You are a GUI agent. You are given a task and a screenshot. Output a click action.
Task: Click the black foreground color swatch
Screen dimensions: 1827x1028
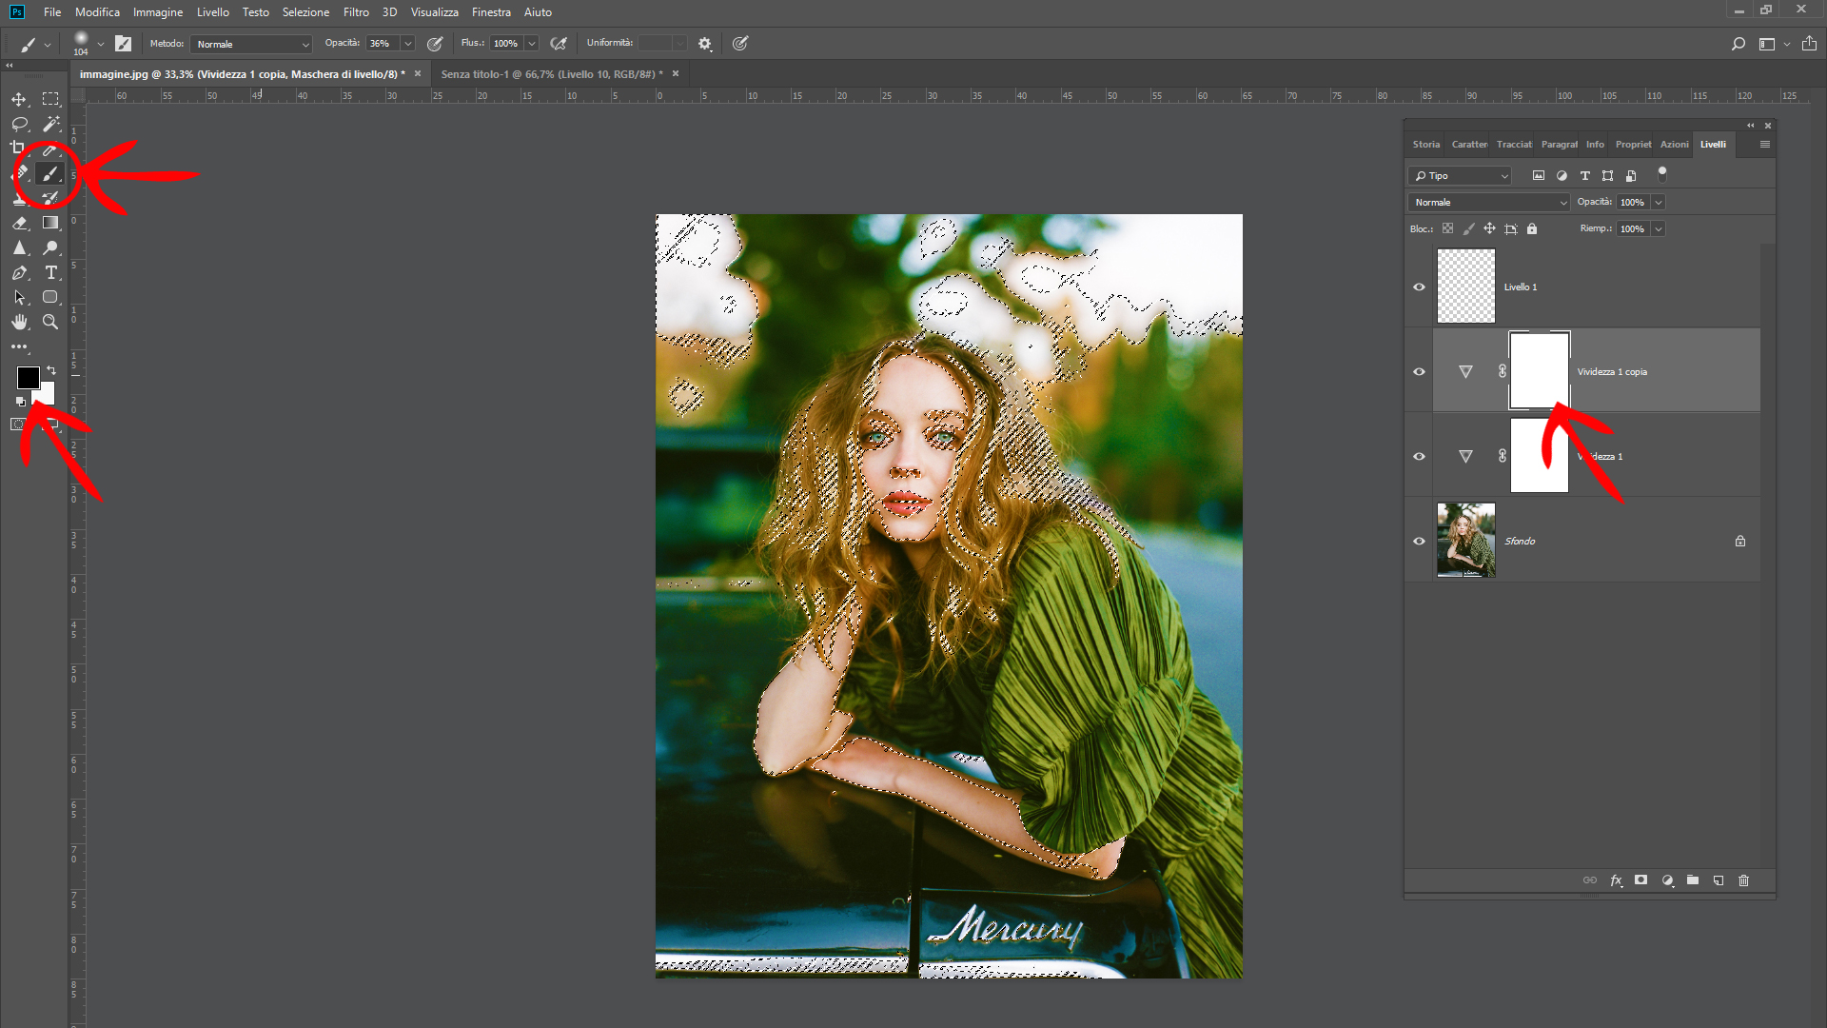click(27, 377)
